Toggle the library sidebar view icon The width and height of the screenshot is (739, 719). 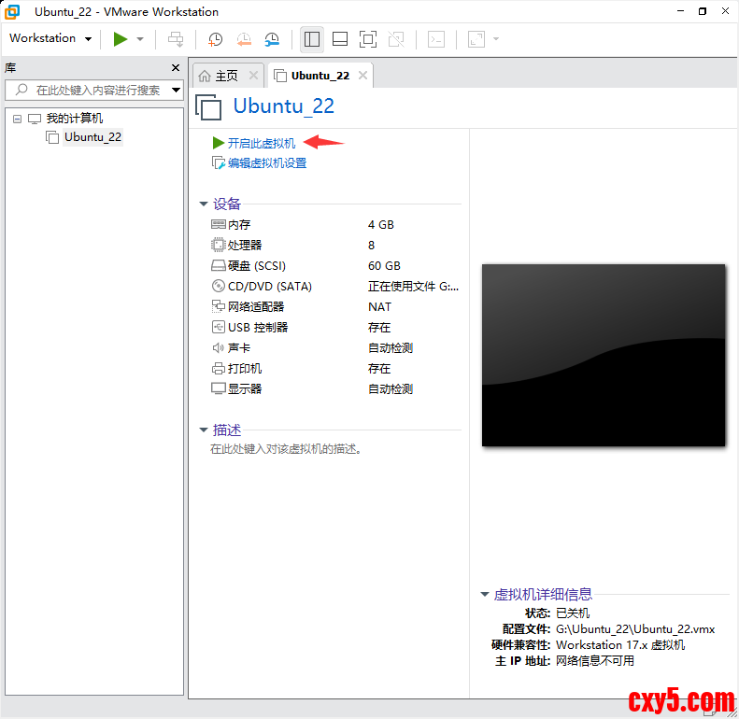(x=312, y=39)
